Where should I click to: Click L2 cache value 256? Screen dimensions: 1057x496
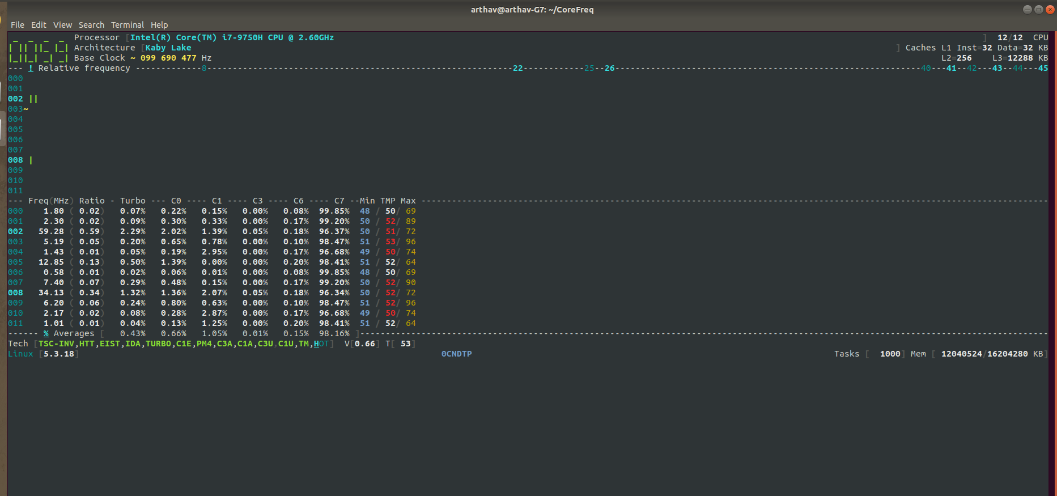point(964,58)
